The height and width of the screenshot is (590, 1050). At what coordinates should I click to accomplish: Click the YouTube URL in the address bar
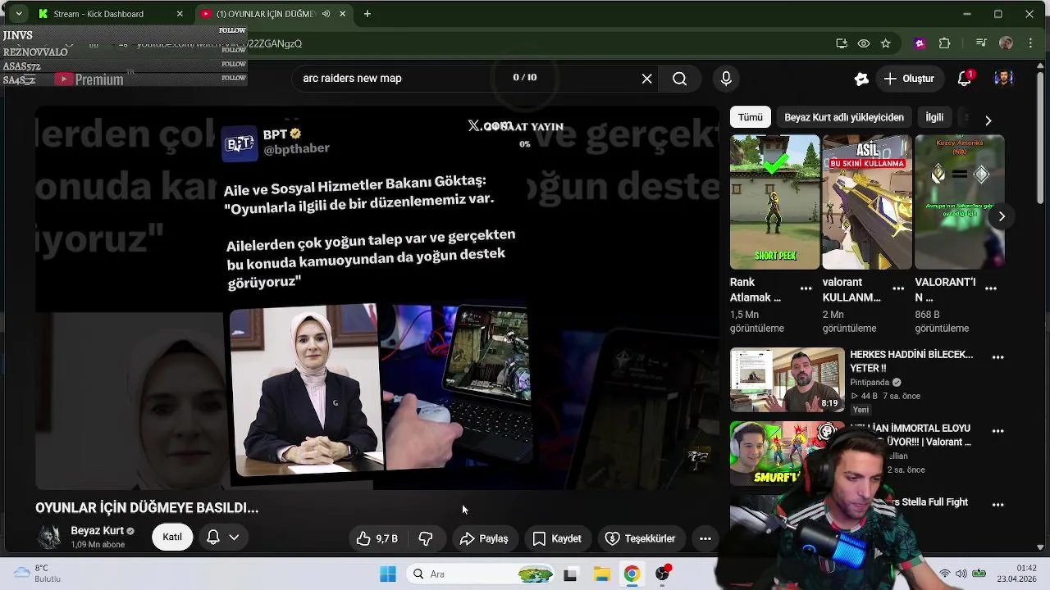(220, 43)
